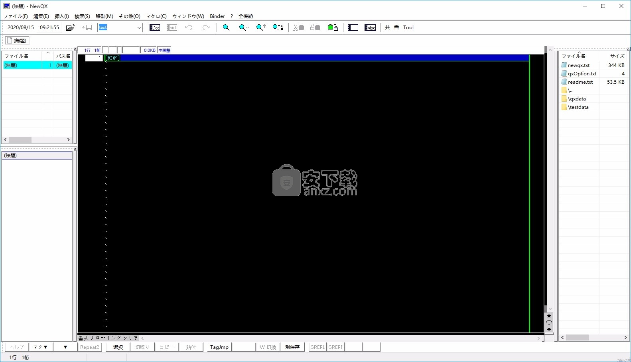Click the 選択 button
This screenshot has height=362, width=631.
pos(118,347)
